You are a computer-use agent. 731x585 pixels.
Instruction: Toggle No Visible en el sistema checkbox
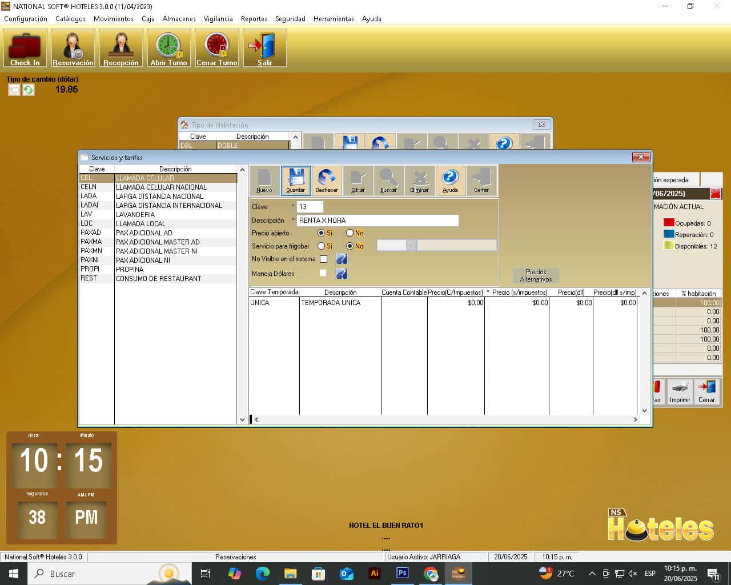click(323, 259)
